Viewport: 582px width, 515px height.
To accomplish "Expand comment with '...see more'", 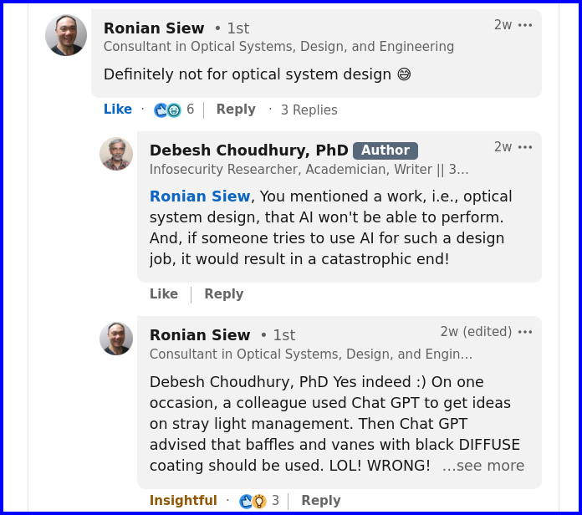I will pos(483,466).
